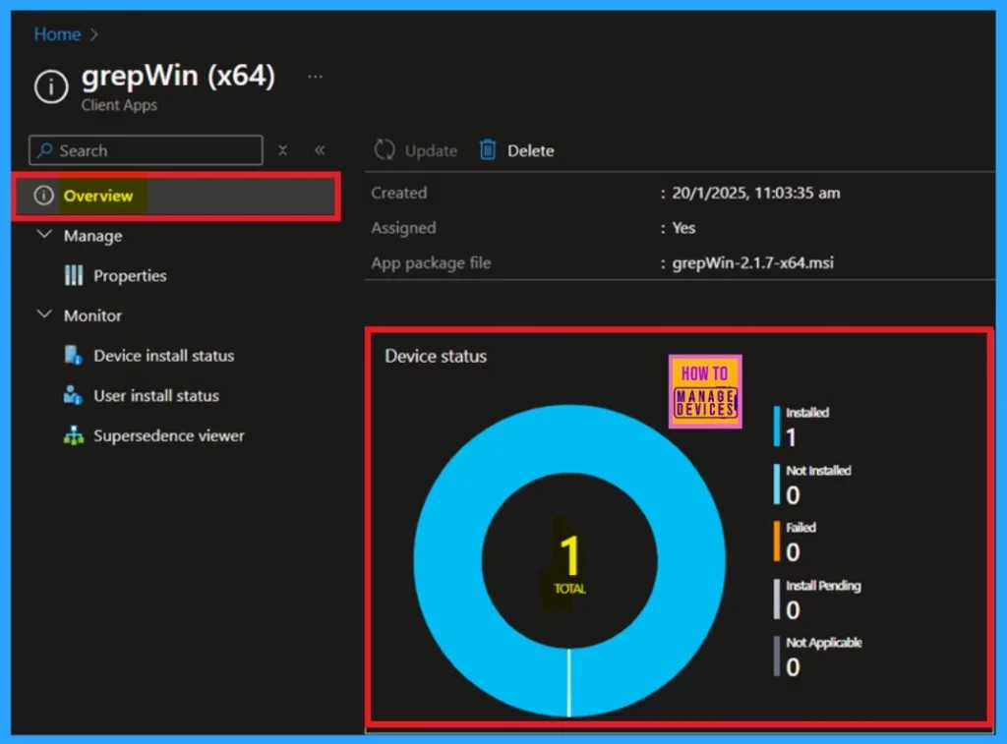Click the expand/collapse menu groups icon
Image resolution: width=1007 pixels, height=744 pixels.
coord(282,150)
